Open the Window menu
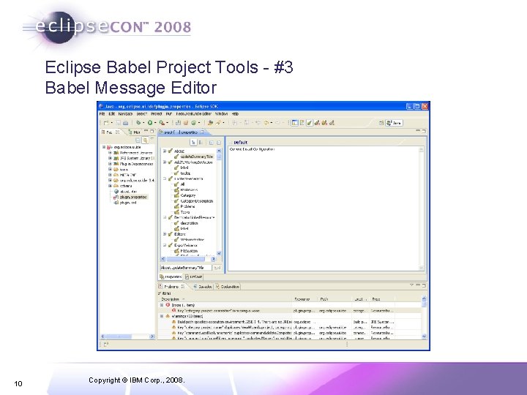The height and width of the screenshot is (395, 527). click(x=221, y=114)
